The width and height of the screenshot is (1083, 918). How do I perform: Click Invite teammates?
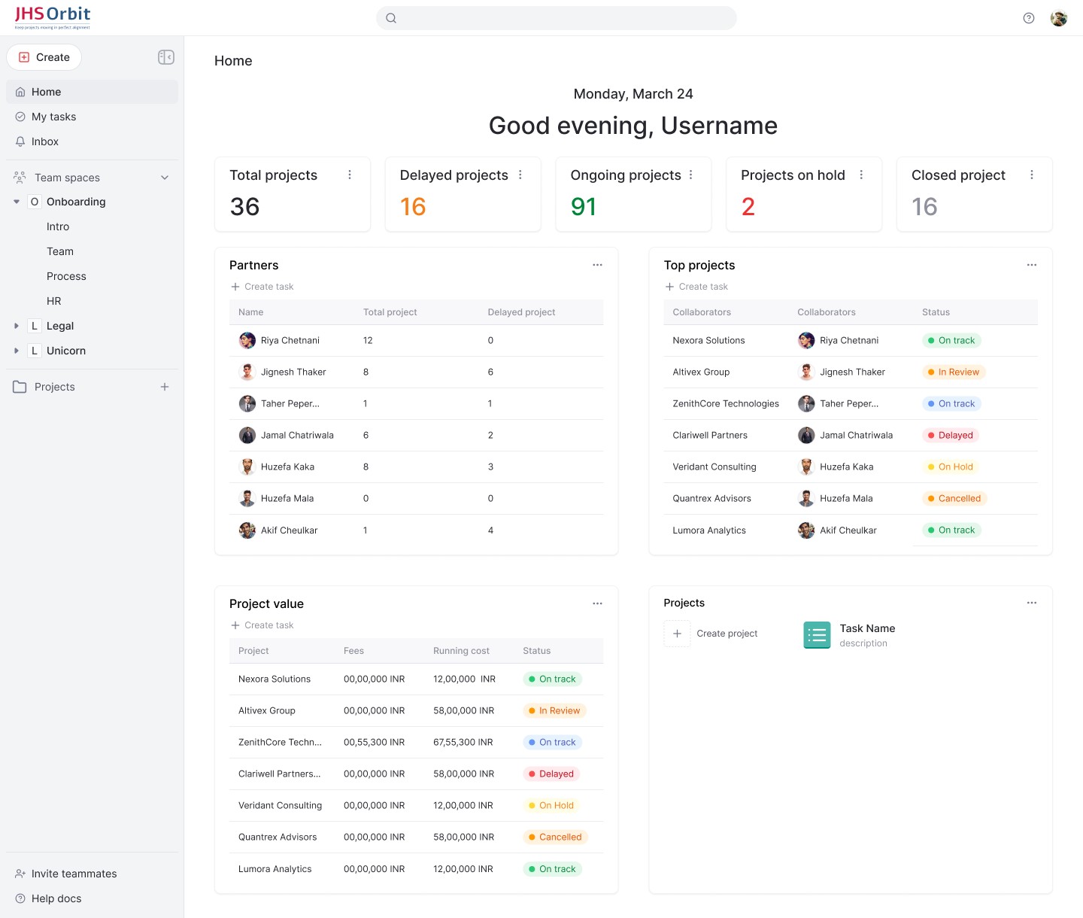pyautogui.click(x=66, y=874)
